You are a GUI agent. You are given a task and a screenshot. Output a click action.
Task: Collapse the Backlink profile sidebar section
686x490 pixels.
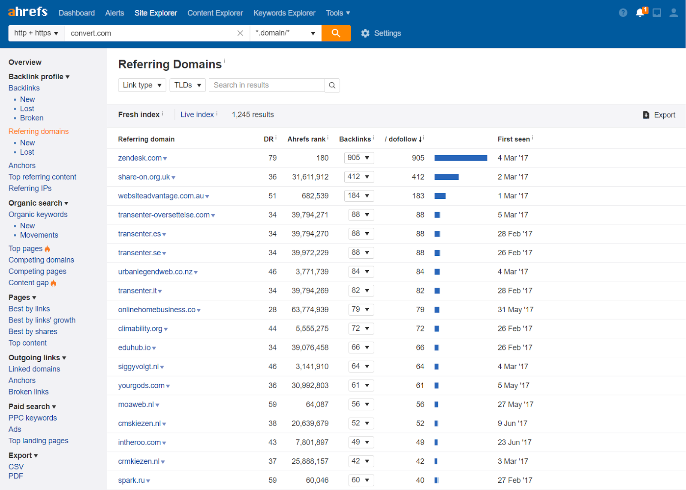[39, 77]
